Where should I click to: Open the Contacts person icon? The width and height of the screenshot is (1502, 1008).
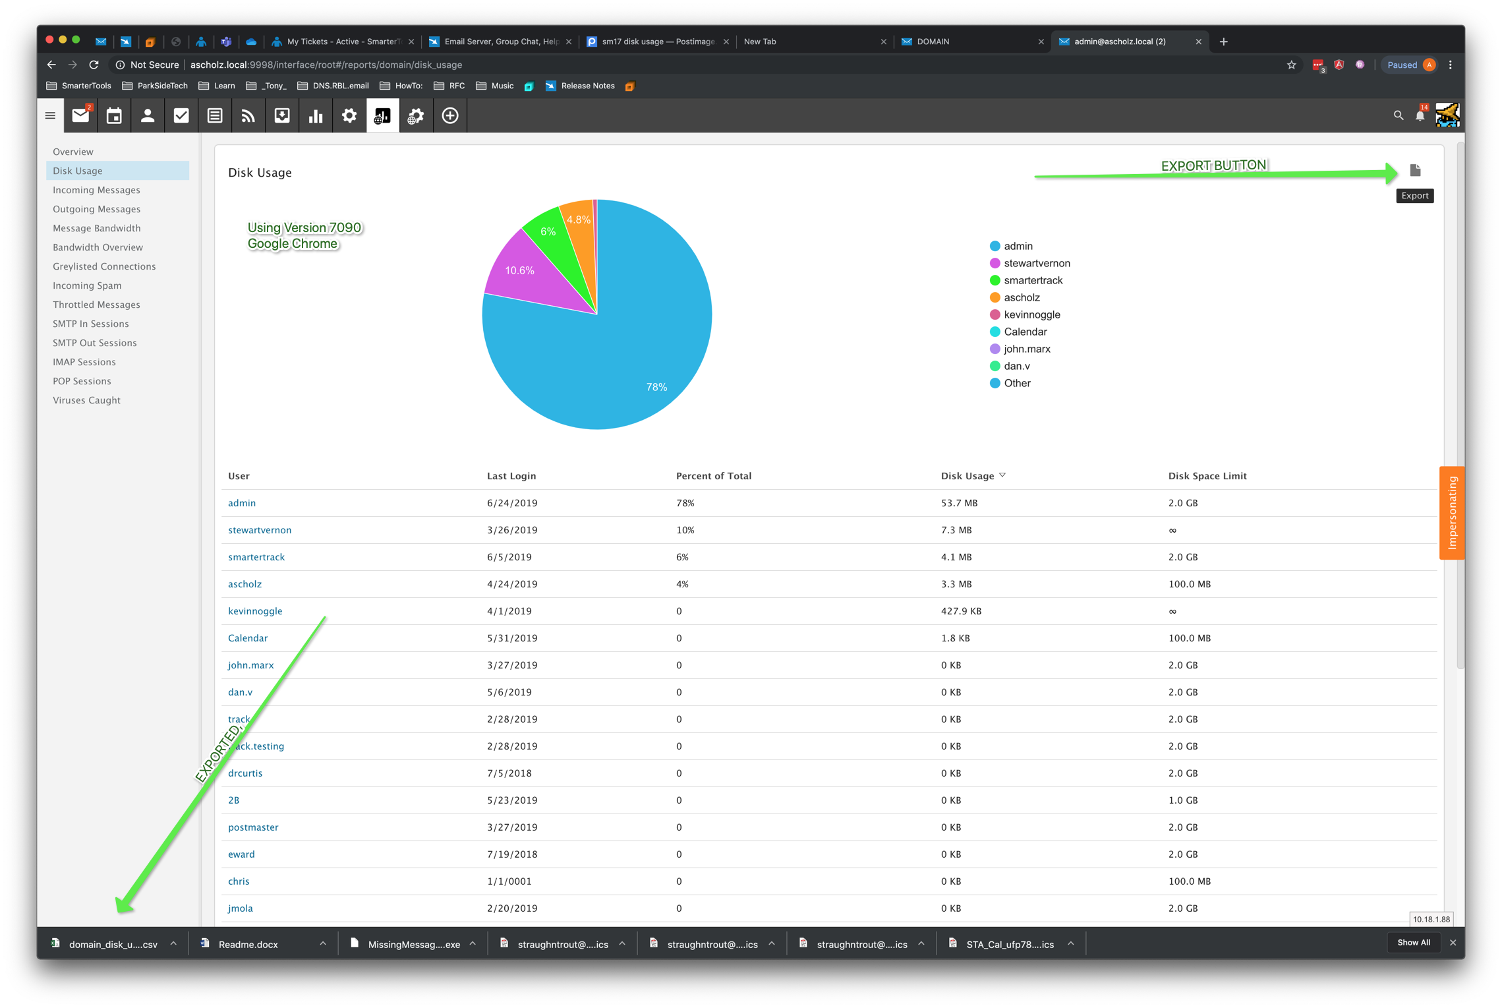coord(148,116)
